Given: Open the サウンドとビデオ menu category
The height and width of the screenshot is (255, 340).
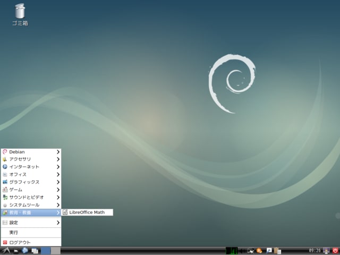Looking at the screenshot, I should (x=31, y=197).
